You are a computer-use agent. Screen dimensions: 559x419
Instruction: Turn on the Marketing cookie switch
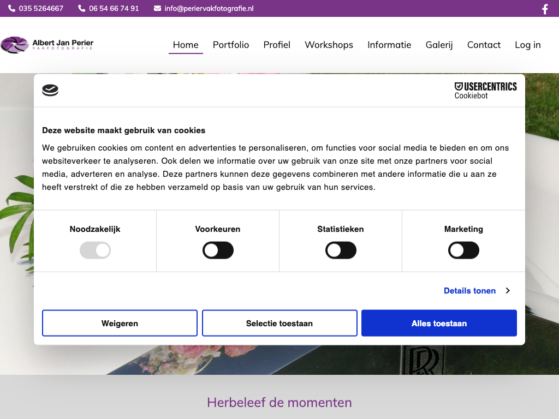coord(463,250)
